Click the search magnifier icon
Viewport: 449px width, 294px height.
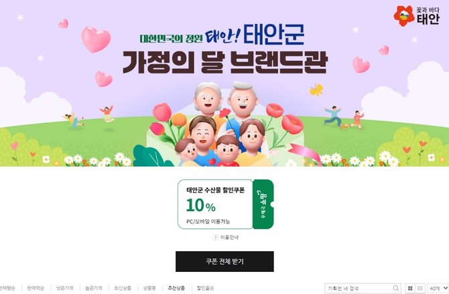[396, 288]
